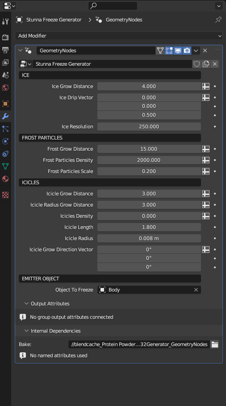Viewport: 226px width, 406px height.
Task: Collapse the Internal Dependencies section
Action: click(26, 331)
